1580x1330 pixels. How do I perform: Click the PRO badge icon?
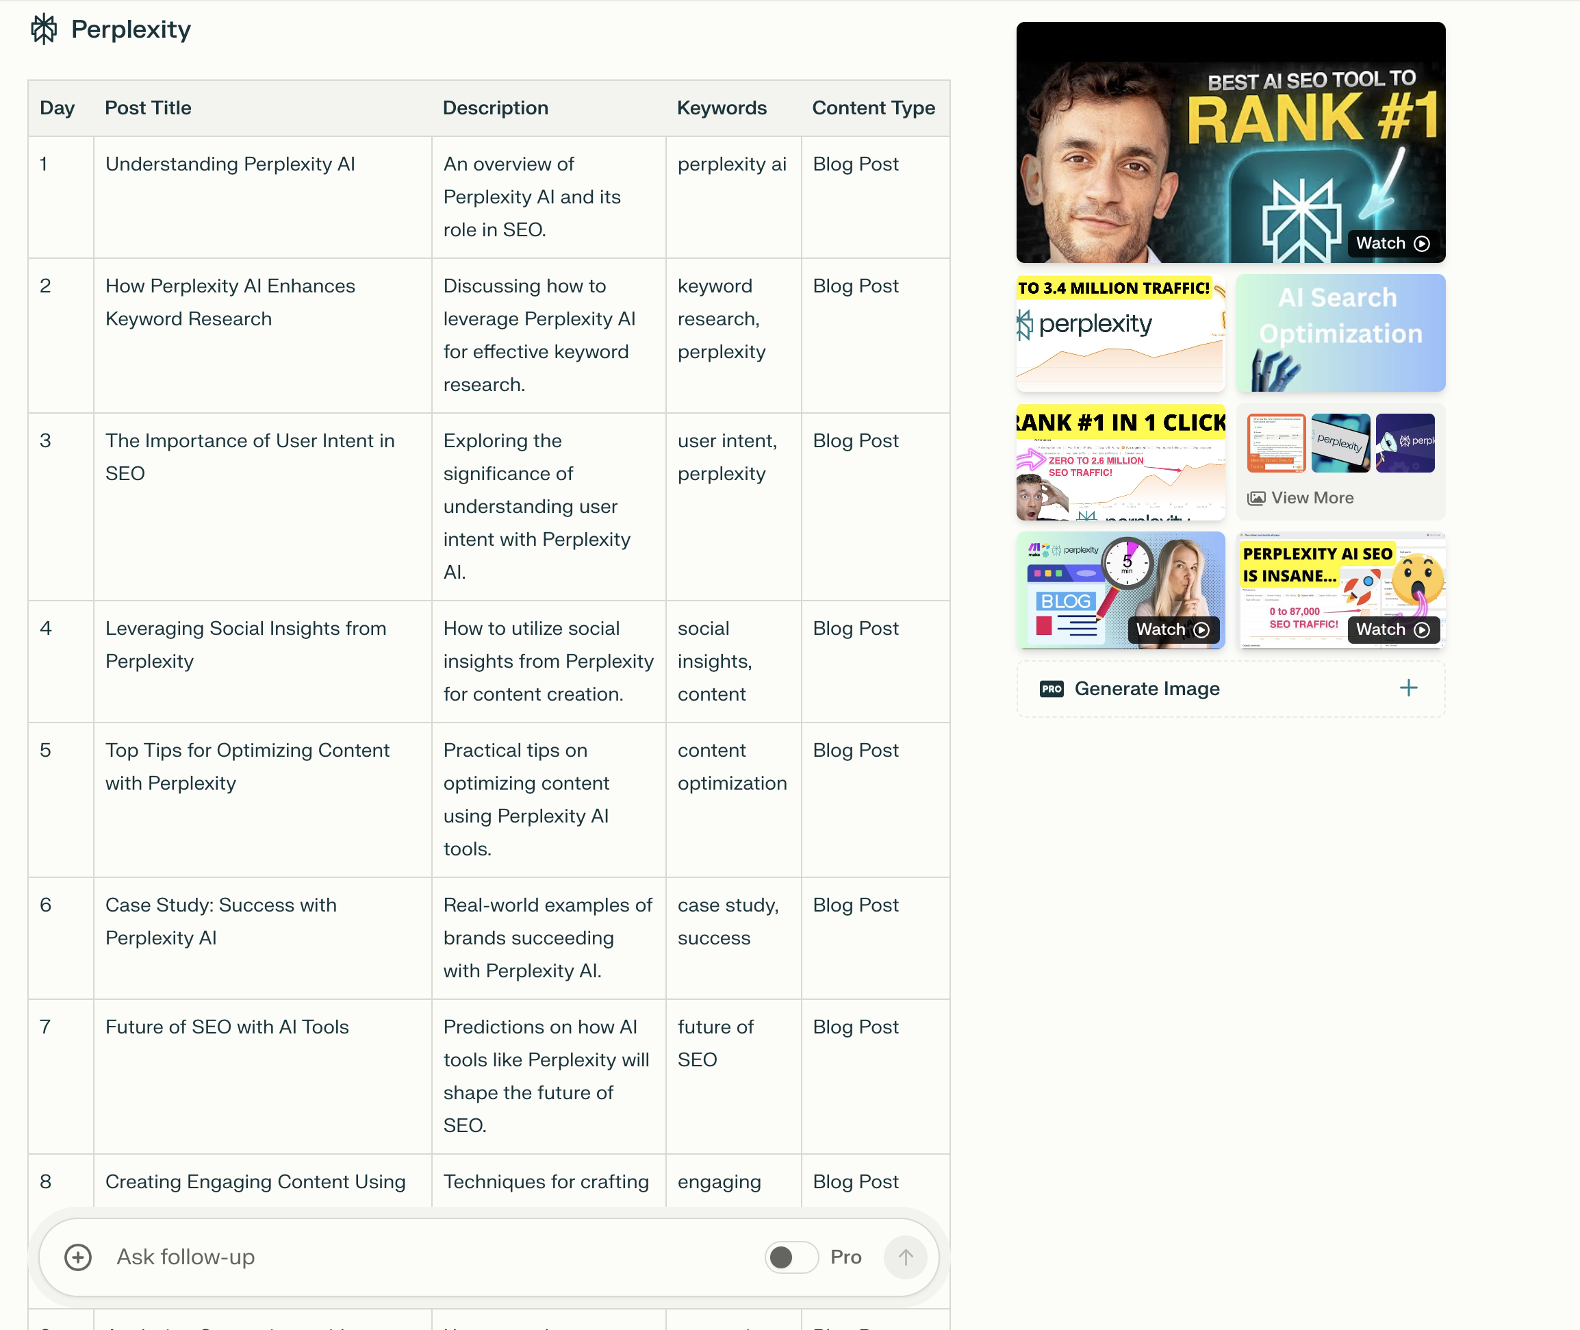[x=1051, y=688]
